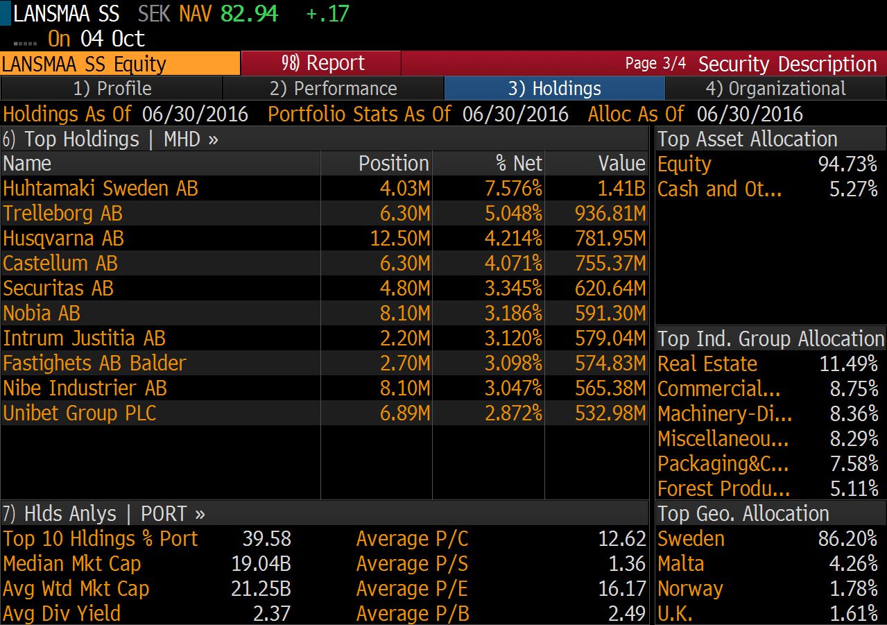Click Castellum AB holding name
The image size is (887, 625).
coord(60,263)
